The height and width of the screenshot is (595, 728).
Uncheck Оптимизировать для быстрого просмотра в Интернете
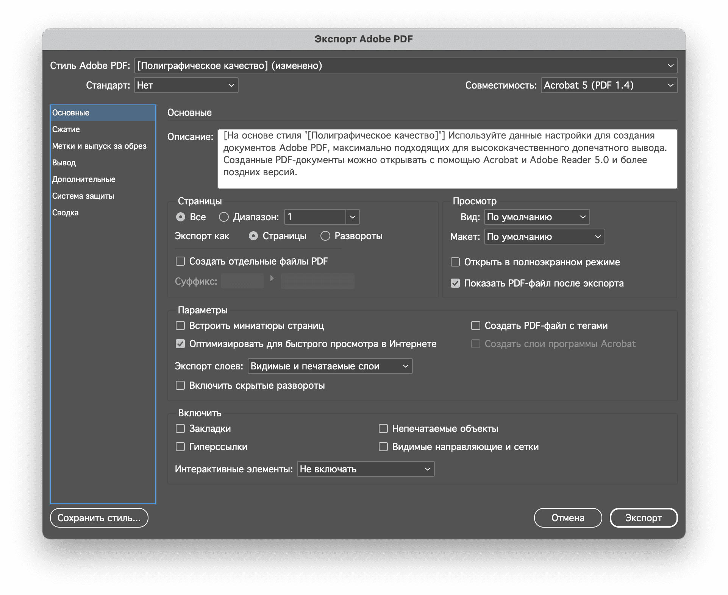[x=180, y=344]
